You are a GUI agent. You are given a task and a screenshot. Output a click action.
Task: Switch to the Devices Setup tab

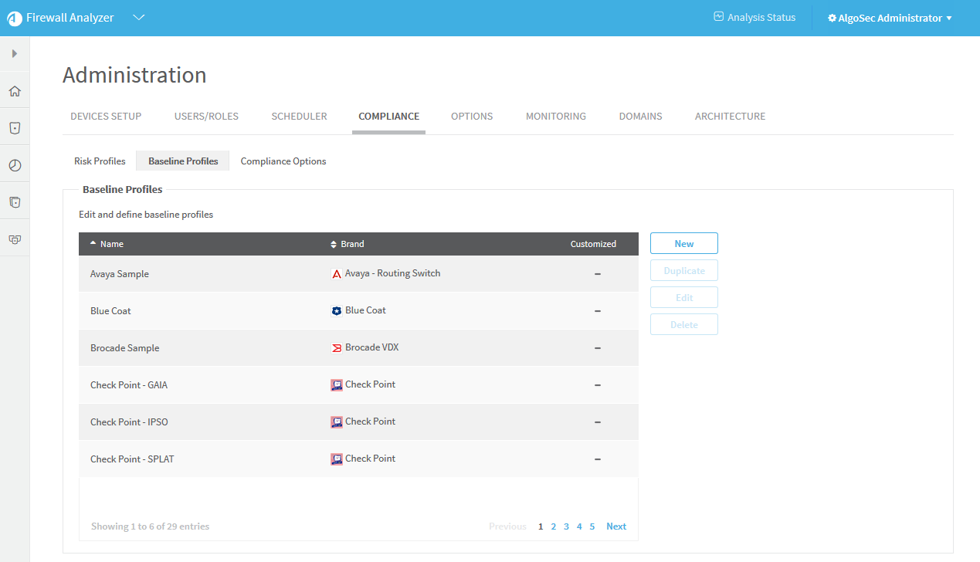[x=106, y=117]
